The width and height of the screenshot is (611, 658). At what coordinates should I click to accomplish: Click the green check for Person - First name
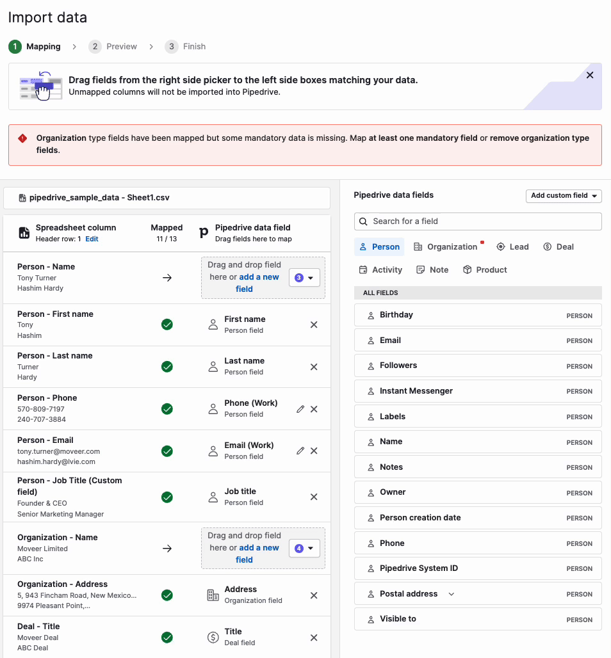pyautogui.click(x=167, y=325)
